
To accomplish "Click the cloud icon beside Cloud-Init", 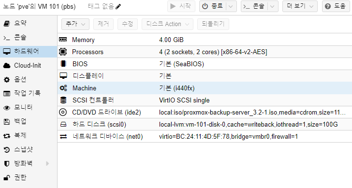I will 7,66.
